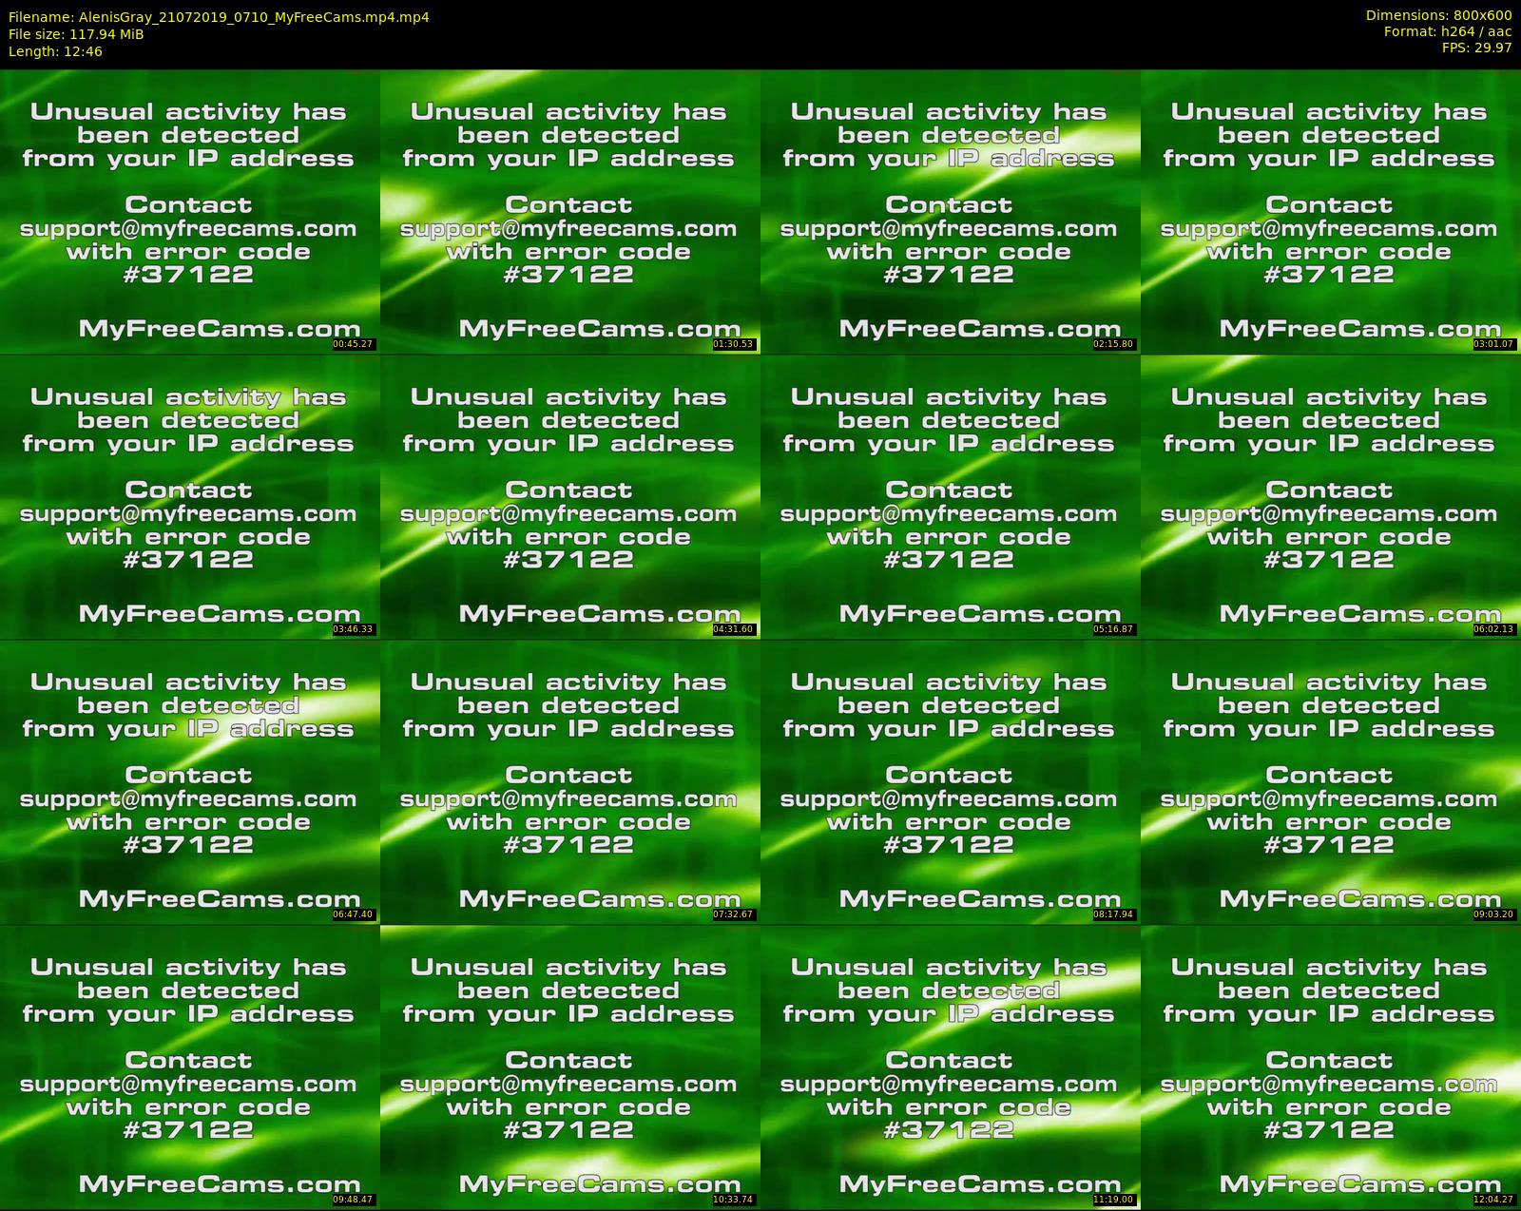
Task: Pick the frame thumbnail stamped 03:01.07
Action: click(1331, 211)
